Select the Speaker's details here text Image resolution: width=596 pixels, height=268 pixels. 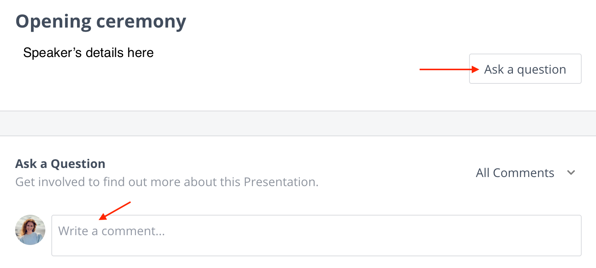tap(88, 53)
